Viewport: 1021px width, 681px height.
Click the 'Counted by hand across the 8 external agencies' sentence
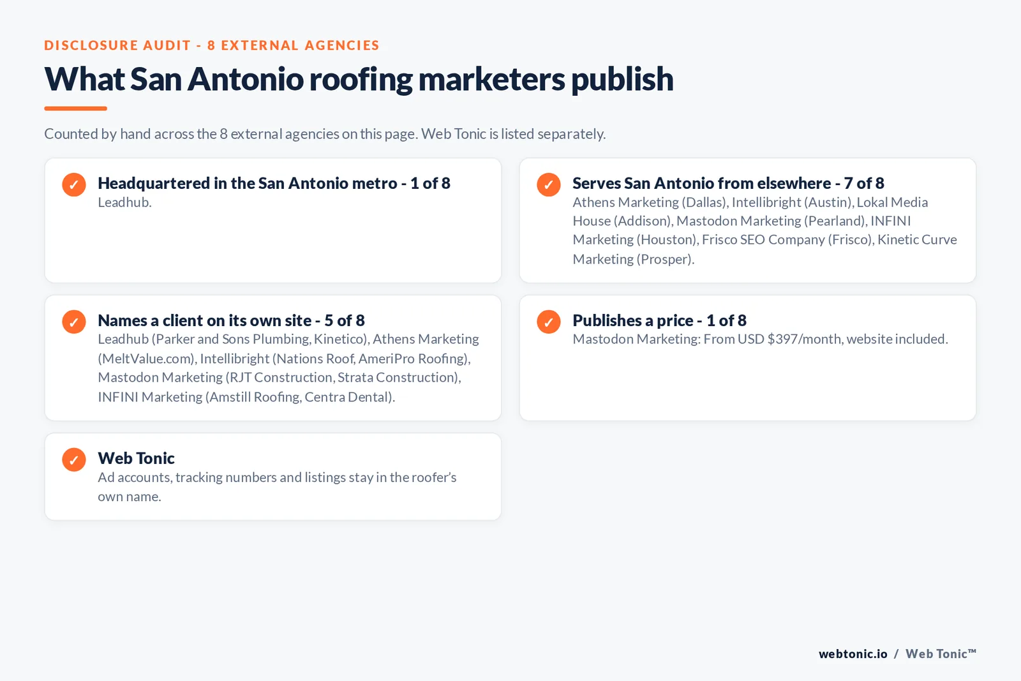325,134
